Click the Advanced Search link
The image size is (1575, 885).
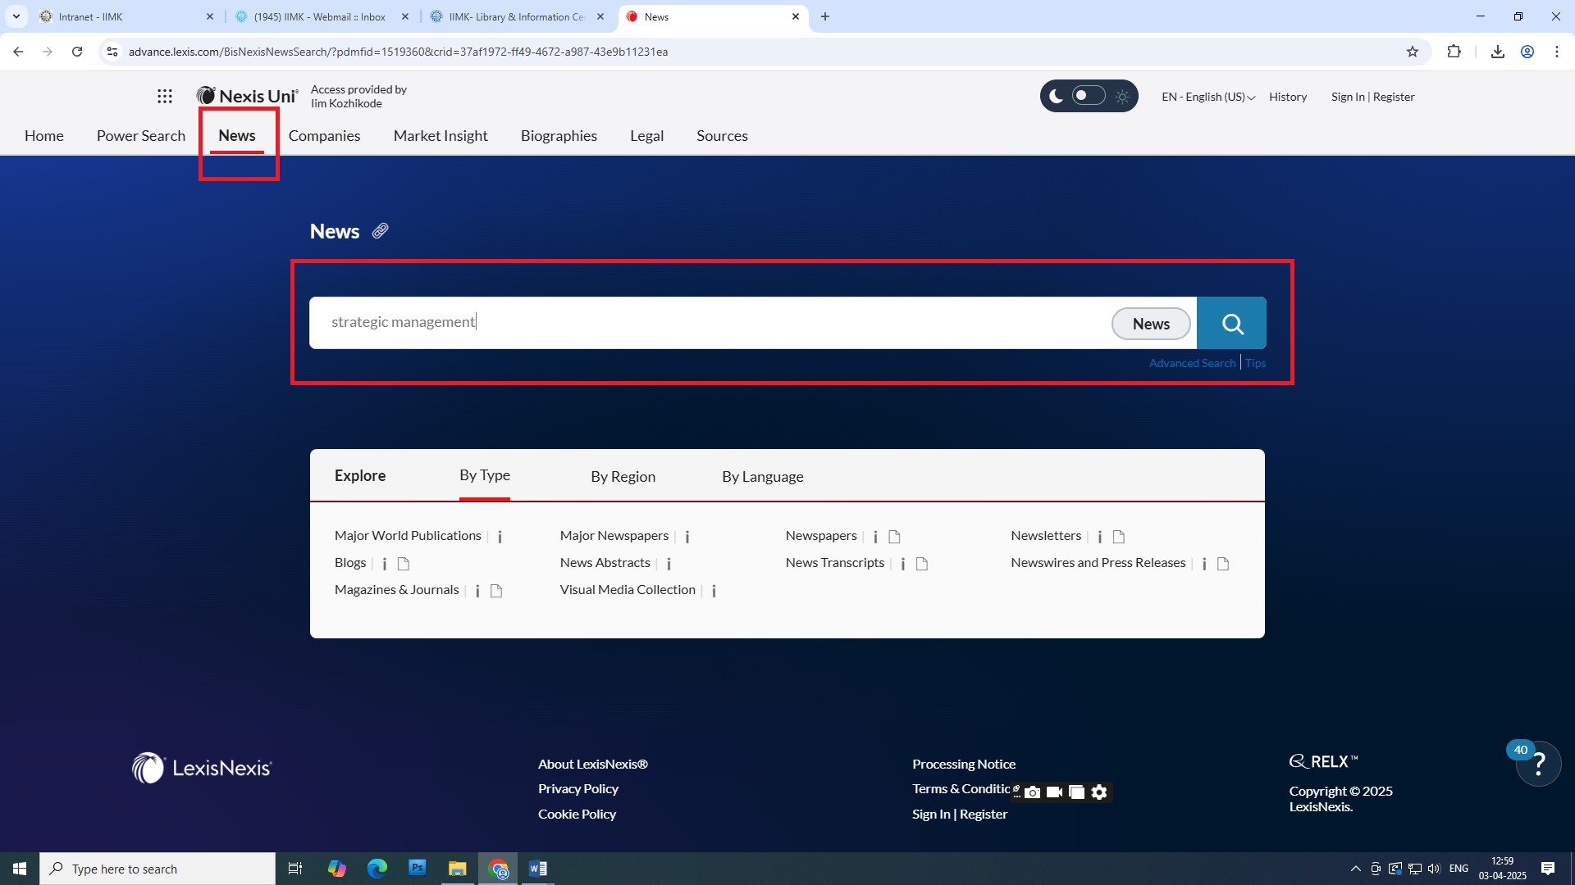point(1191,363)
